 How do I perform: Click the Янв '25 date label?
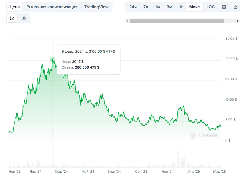pyautogui.click(x=194, y=172)
